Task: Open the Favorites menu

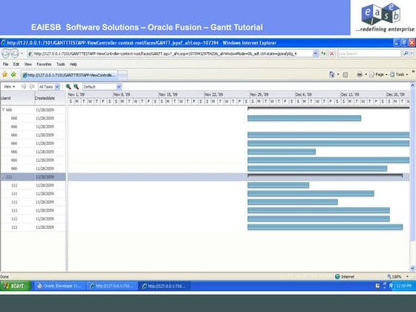Action: click(44, 64)
